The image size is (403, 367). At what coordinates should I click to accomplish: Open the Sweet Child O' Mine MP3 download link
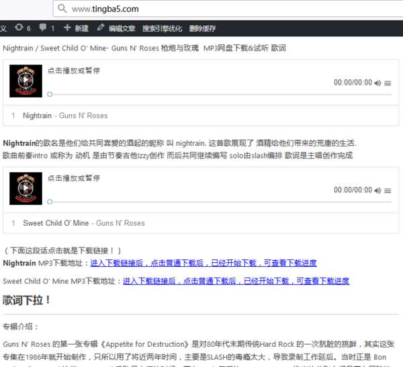(x=236, y=281)
